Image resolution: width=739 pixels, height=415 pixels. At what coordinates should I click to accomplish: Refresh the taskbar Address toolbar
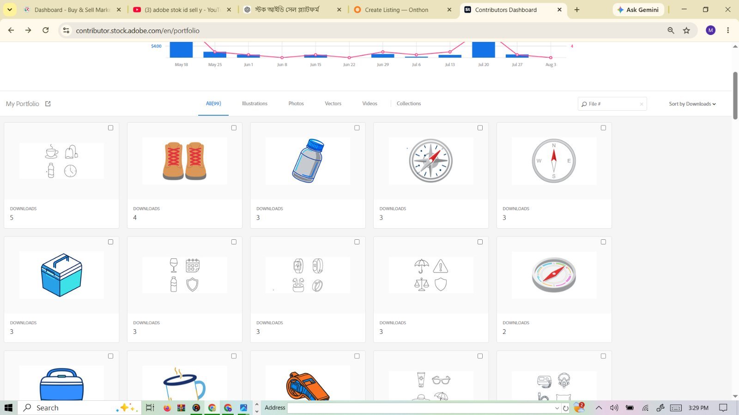pos(565,408)
